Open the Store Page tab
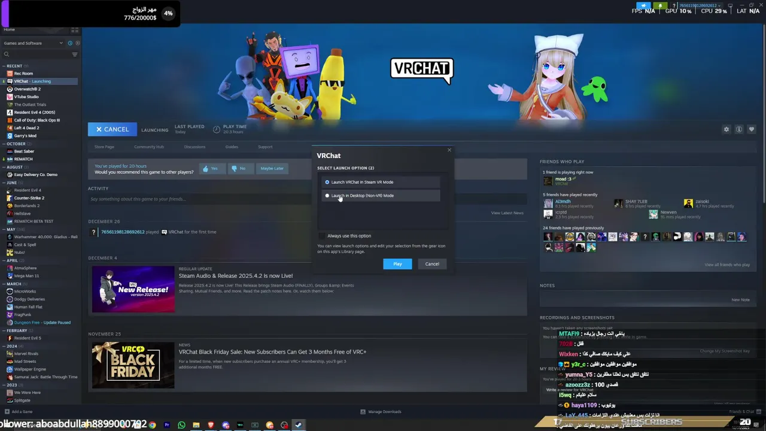 pyautogui.click(x=104, y=147)
